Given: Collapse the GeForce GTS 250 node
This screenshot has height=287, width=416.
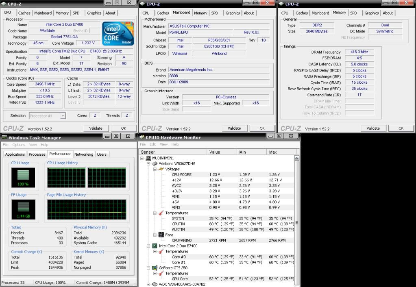Looking at the screenshot, I should point(148,268).
